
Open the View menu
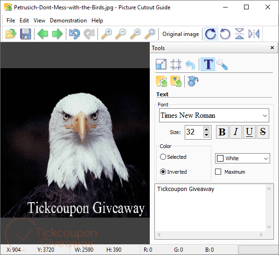coord(39,21)
